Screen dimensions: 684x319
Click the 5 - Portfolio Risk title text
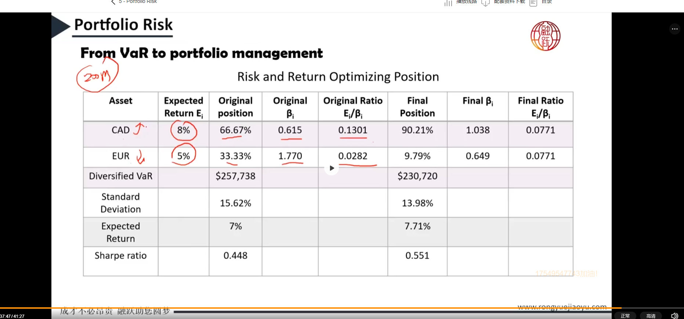click(x=138, y=2)
